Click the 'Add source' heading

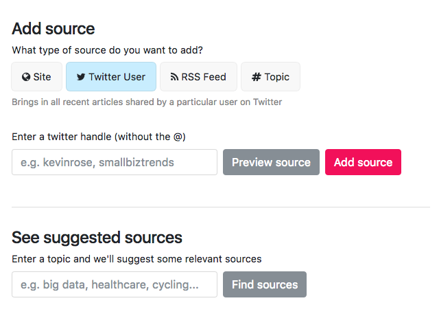pos(54,29)
